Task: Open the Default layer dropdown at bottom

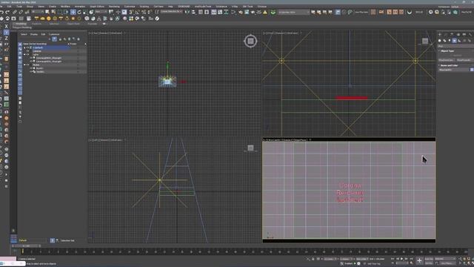Action: (33, 240)
